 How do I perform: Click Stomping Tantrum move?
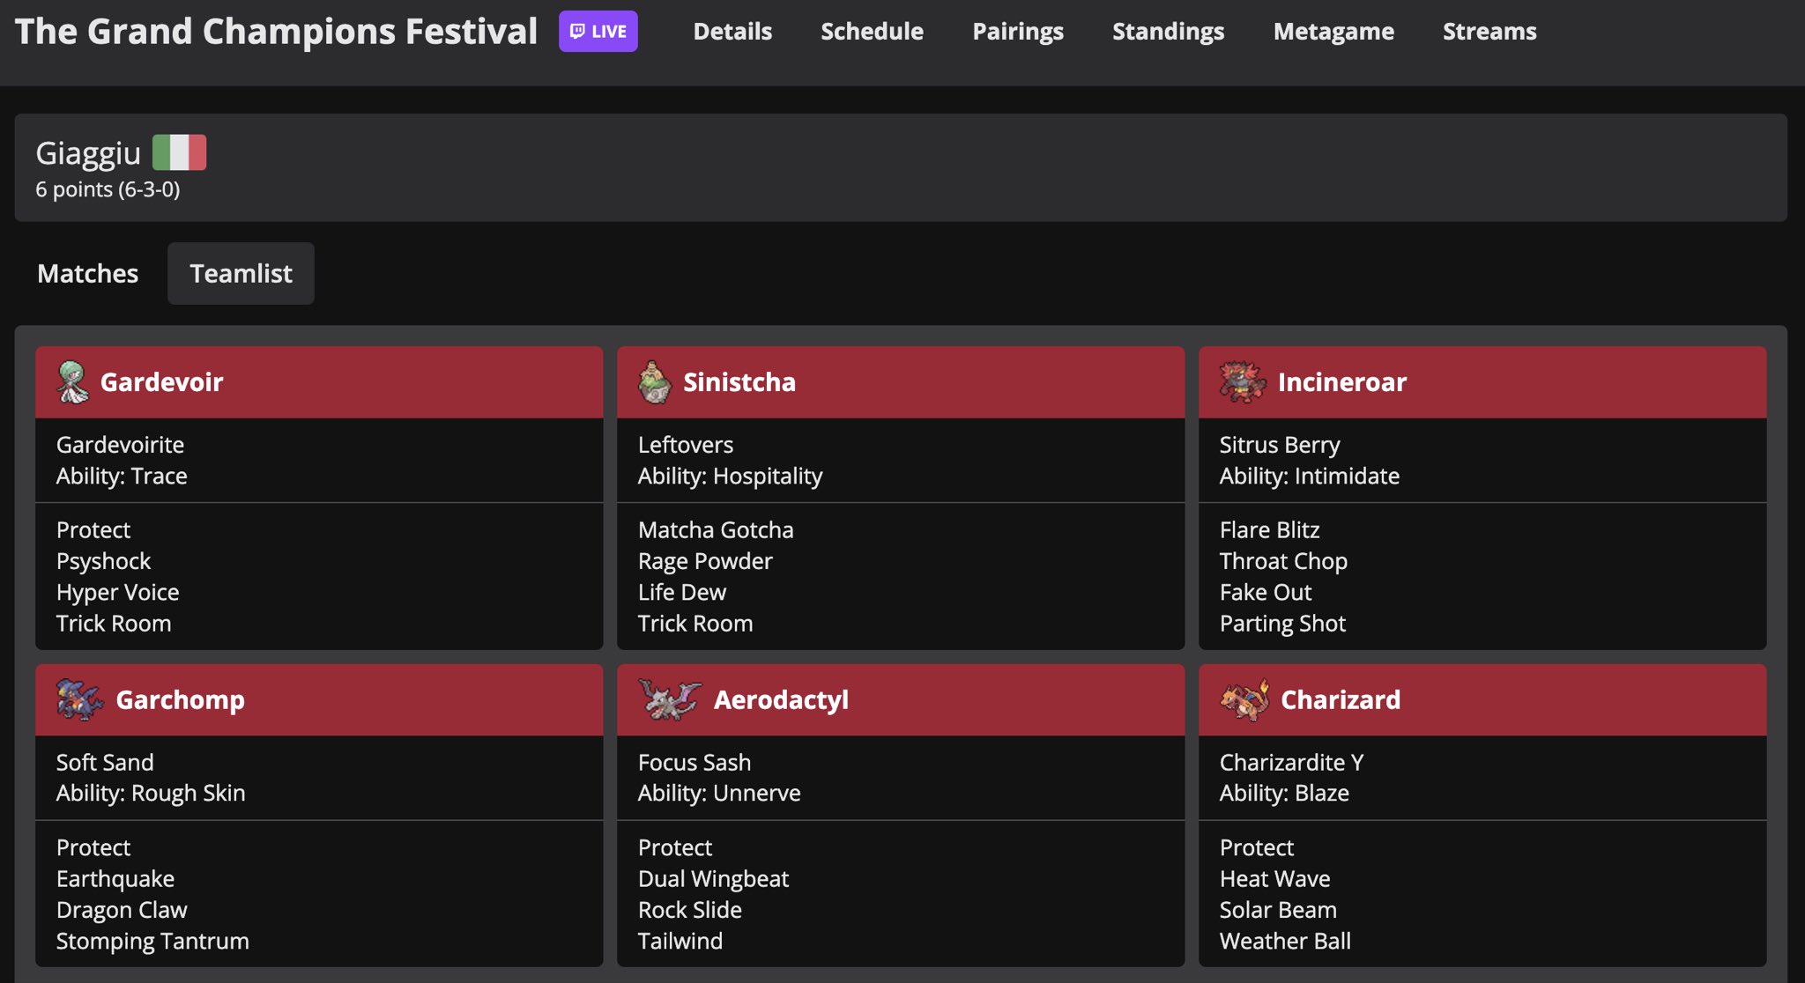152,941
